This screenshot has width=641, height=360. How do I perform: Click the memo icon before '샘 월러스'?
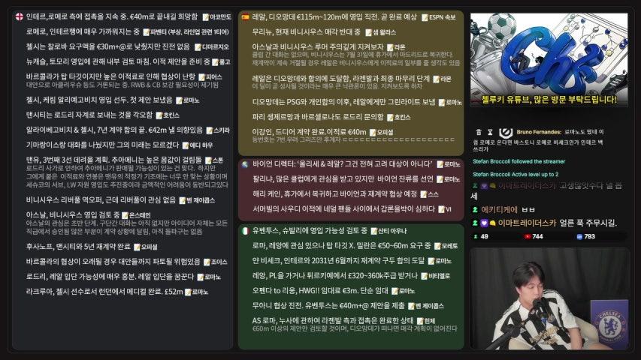coord(368,32)
